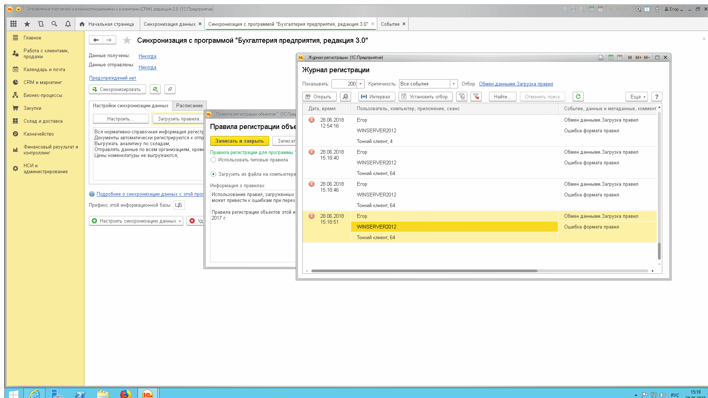Toggle panel layout icon in title bar
The image size is (708, 398).
tap(647, 9)
